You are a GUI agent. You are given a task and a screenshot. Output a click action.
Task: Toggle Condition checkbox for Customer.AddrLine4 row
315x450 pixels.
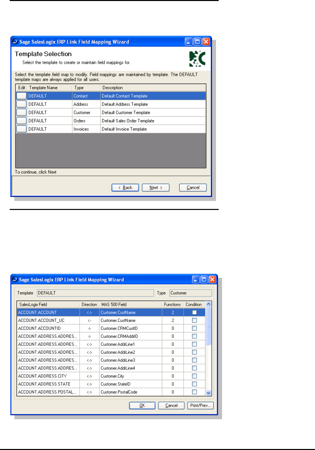point(194,368)
